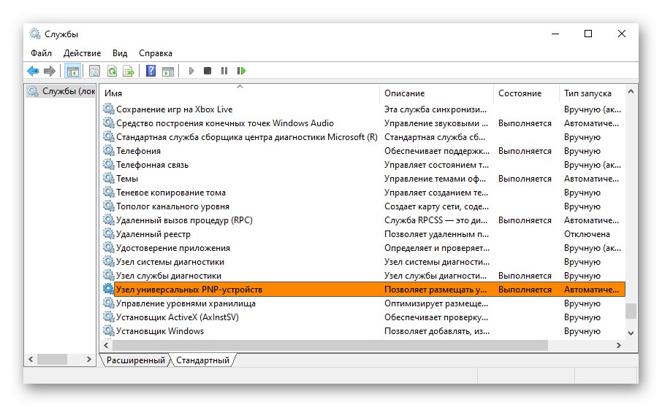Viewport: 662px width, 407px height.
Task: Open the Действие menu
Action: [x=82, y=53]
